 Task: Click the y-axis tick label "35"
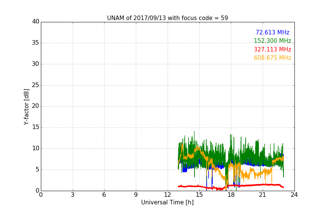click(36, 43)
